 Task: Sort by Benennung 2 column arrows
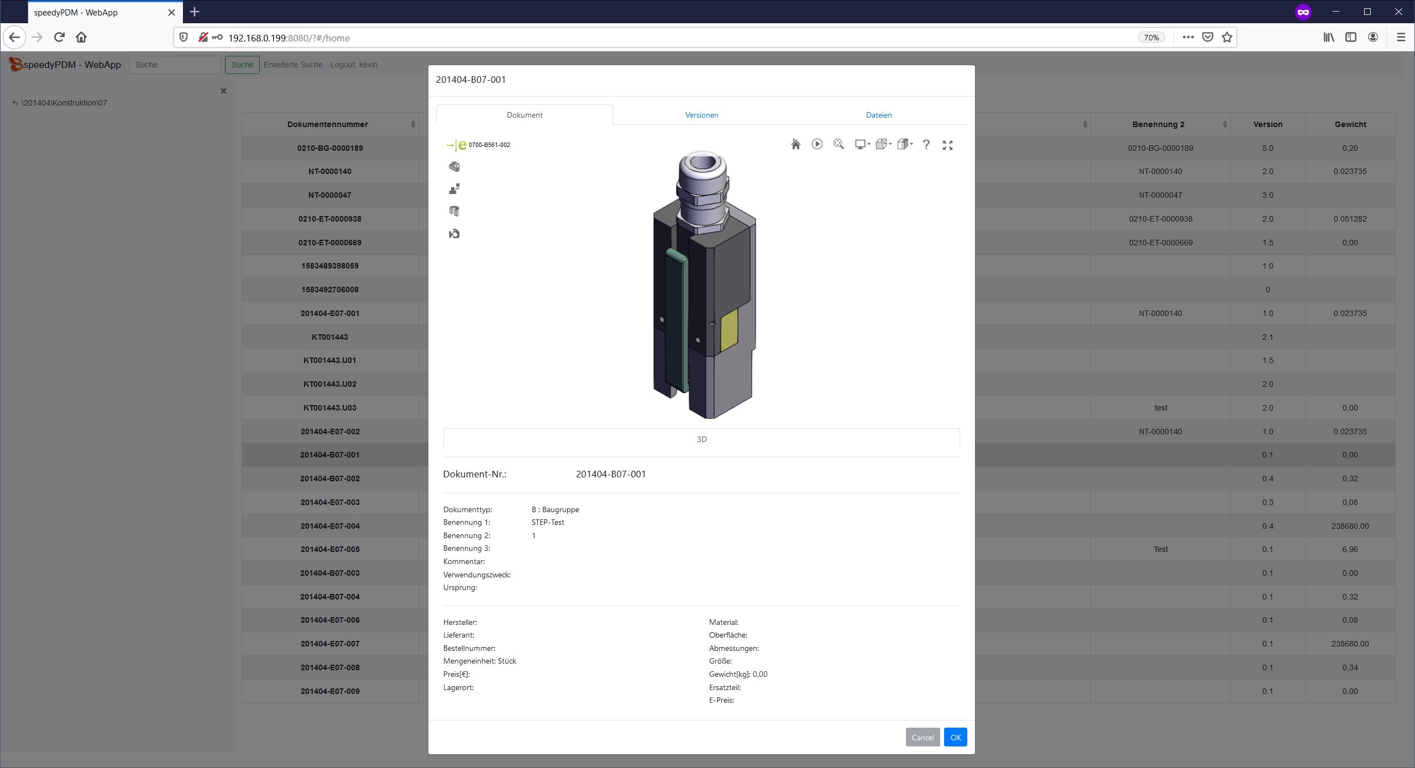tap(1225, 124)
